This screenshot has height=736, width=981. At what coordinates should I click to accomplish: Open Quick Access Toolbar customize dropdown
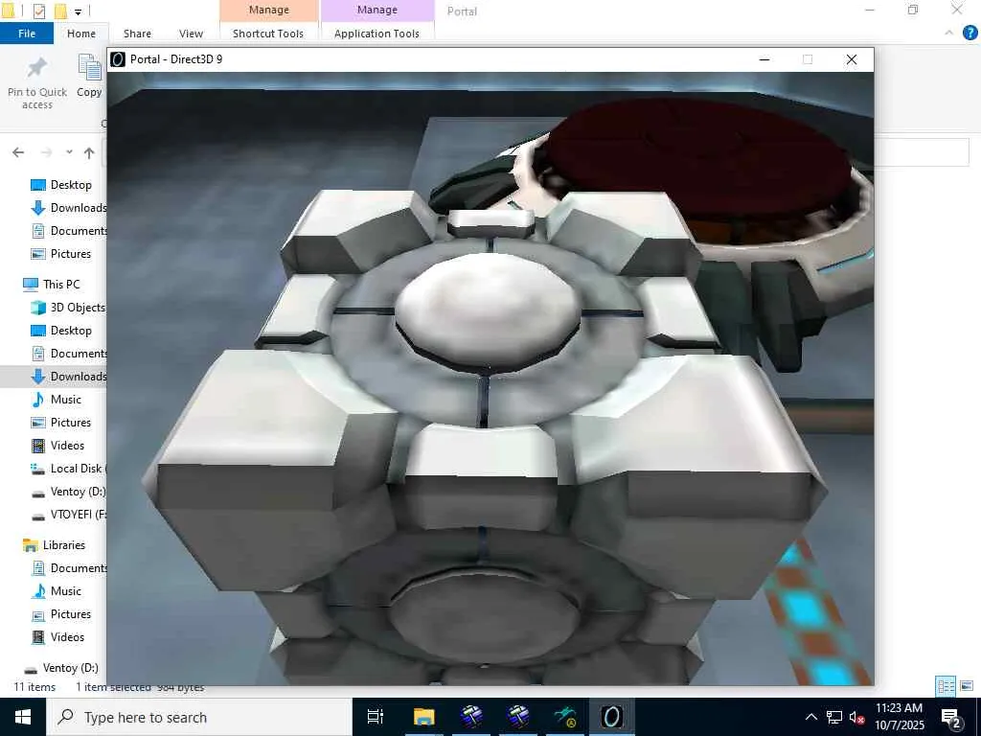pyautogui.click(x=79, y=11)
